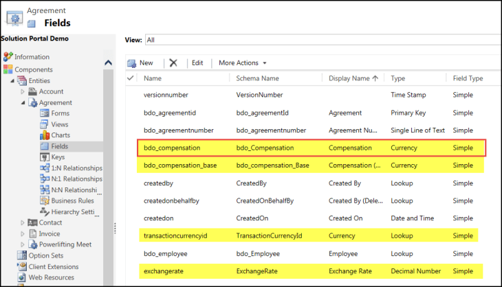
Task: Sort by Display Name column header
Action: coord(353,79)
